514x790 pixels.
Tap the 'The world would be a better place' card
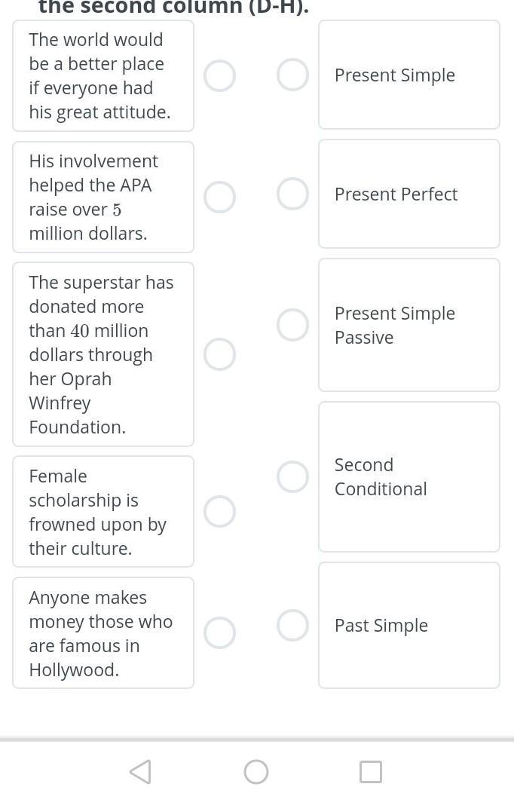(102, 76)
